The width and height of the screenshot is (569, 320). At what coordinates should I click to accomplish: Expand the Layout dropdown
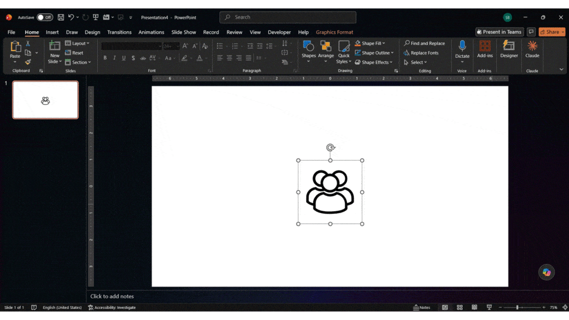coord(77,43)
